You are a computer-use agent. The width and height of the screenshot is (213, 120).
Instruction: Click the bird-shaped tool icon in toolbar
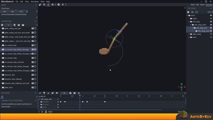[x=40, y=5]
